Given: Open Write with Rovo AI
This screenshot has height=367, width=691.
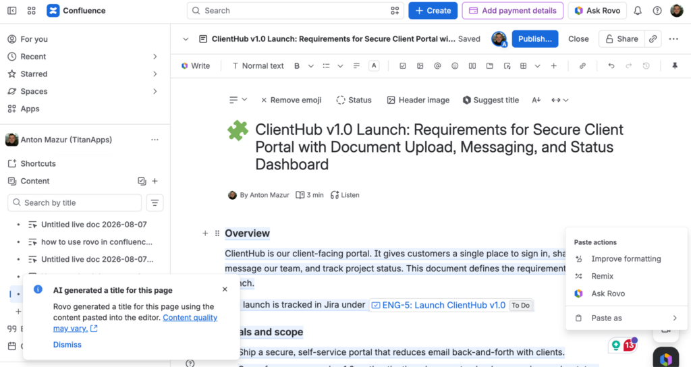Looking at the screenshot, I should tap(195, 65).
